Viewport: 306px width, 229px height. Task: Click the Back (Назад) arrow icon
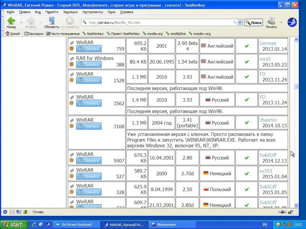tap(11, 21)
